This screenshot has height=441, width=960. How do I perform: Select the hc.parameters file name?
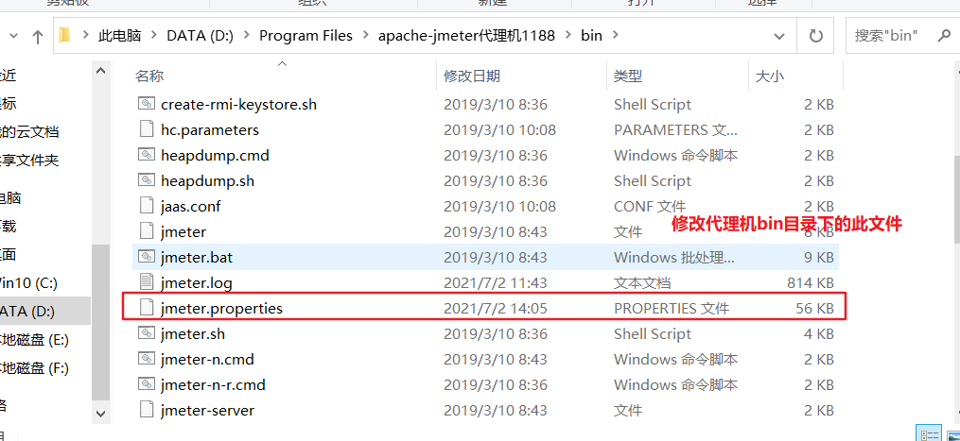tap(210, 129)
